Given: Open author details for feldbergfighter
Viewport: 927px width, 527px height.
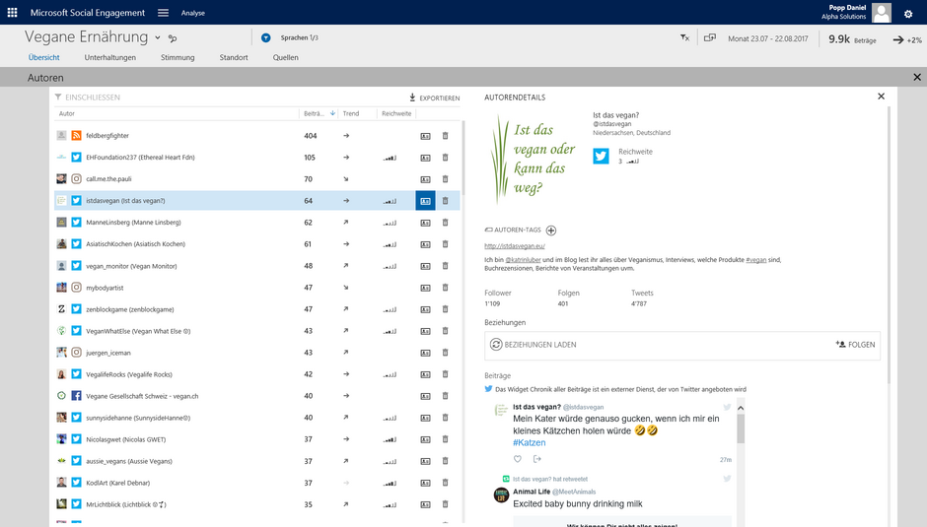Looking at the screenshot, I should pyautogui.click(x=425, y=136).
